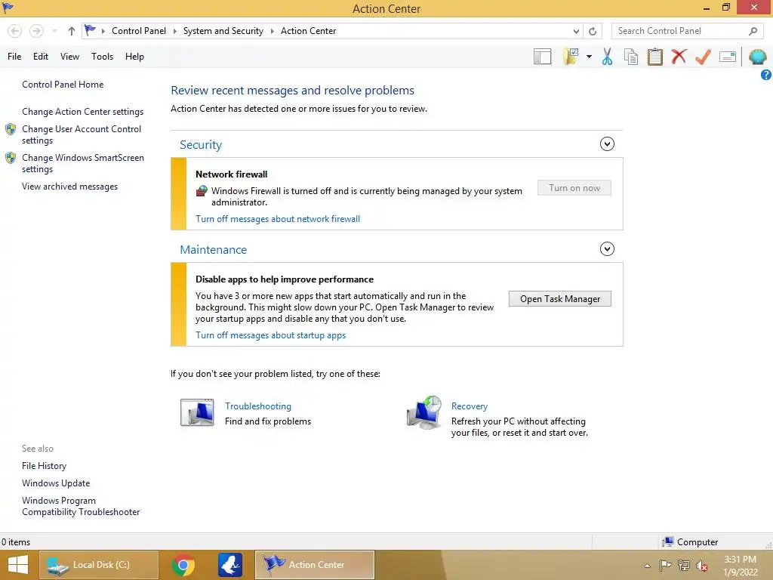Image resolution: width=773 pixels, height=580 pixels.
Task: Open dropdown arrow beside folder options icon
Action: click(x=589, y=57)
